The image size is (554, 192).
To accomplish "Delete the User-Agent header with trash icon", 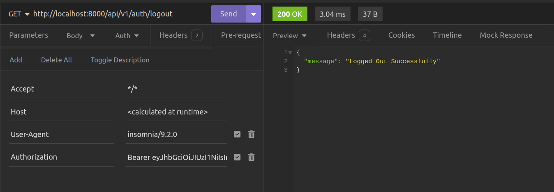I will (x=252, y=134).
